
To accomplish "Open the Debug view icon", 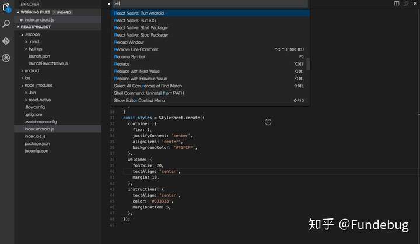I will (x=6, y=58).
